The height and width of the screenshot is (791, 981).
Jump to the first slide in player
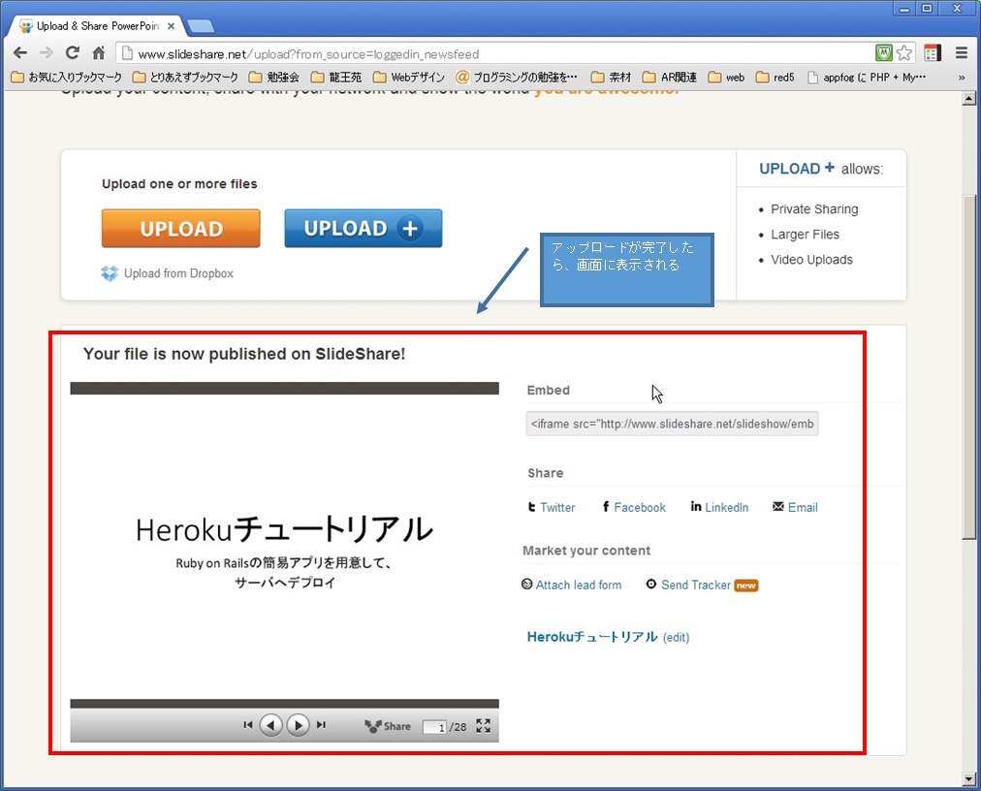248,725
